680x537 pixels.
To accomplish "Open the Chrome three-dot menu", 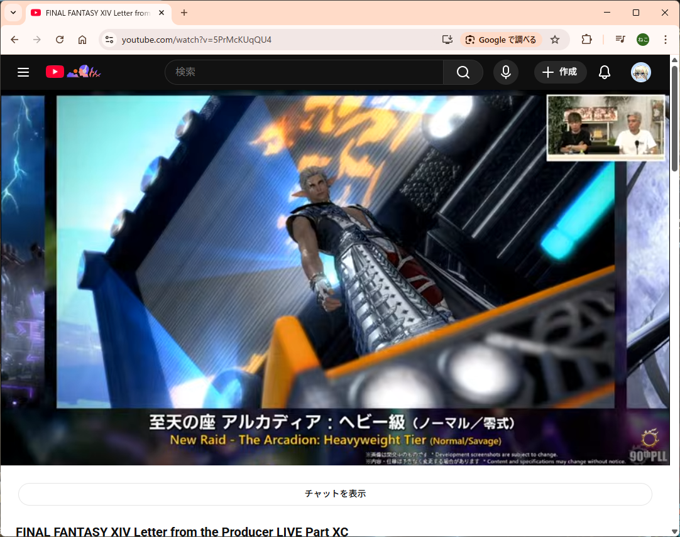I will click(666, 40).
